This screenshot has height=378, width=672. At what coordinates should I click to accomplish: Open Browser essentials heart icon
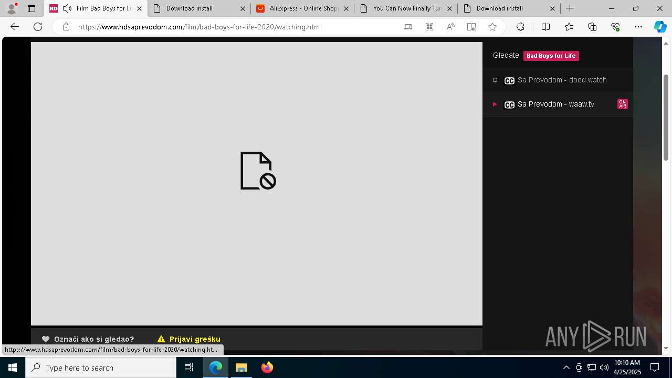click(615, 27)
